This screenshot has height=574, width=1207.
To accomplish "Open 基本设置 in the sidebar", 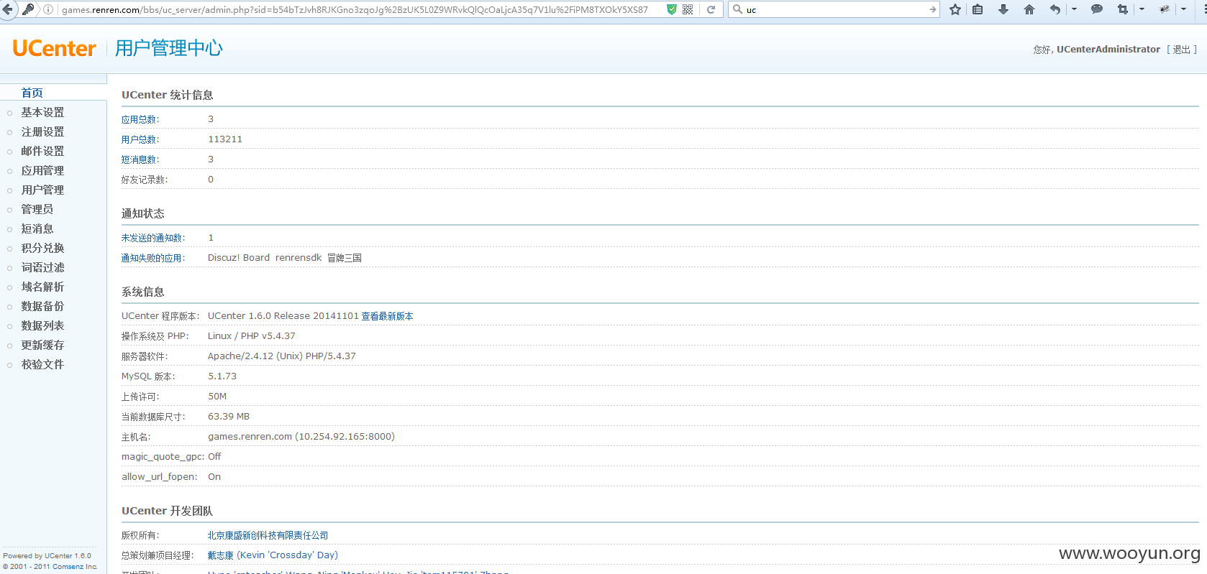I will [x=42, y=112].
